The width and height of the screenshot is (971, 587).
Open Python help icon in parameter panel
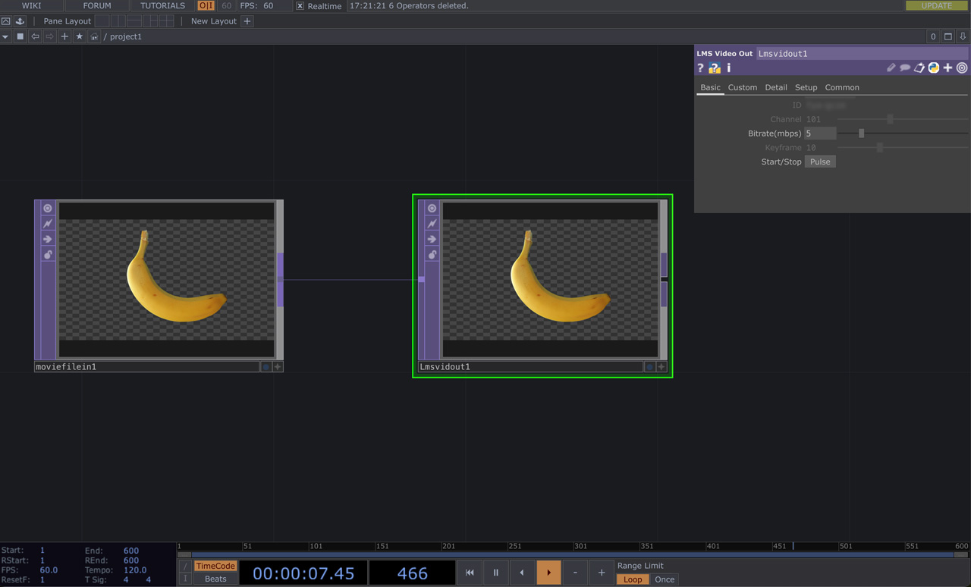pyautogui.click(x=715, y=68)
